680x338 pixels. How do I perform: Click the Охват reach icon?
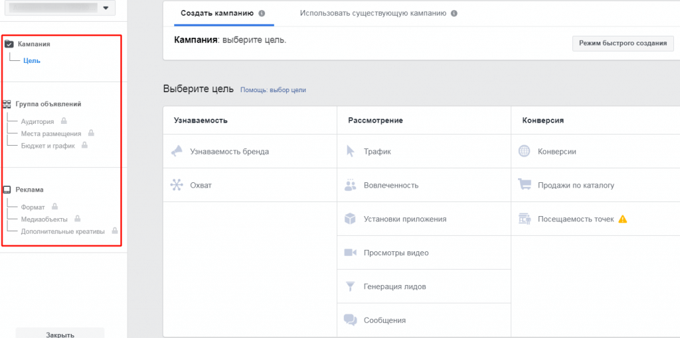(177, 185)
